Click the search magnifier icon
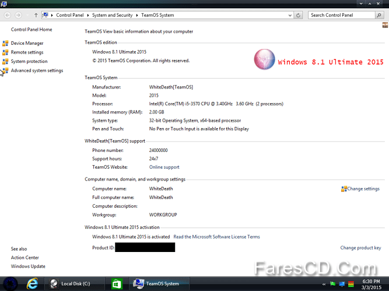The width and height of the screenshot is (389, 291). pos(379,15)
